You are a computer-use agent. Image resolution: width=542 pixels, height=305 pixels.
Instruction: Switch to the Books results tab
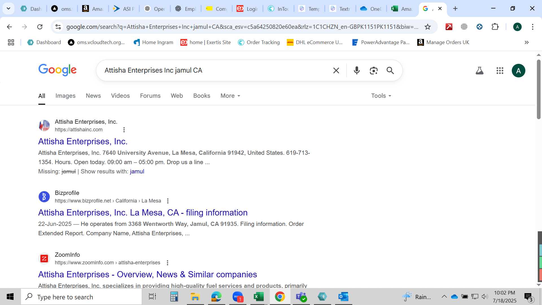202,96
